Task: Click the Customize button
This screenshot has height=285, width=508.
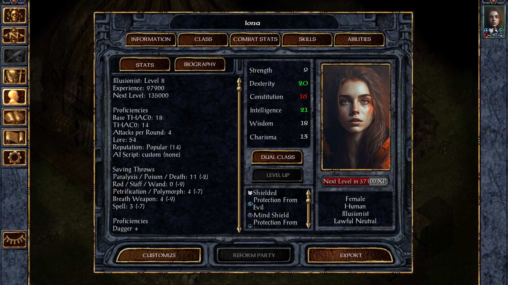Action: pos(159,255)
